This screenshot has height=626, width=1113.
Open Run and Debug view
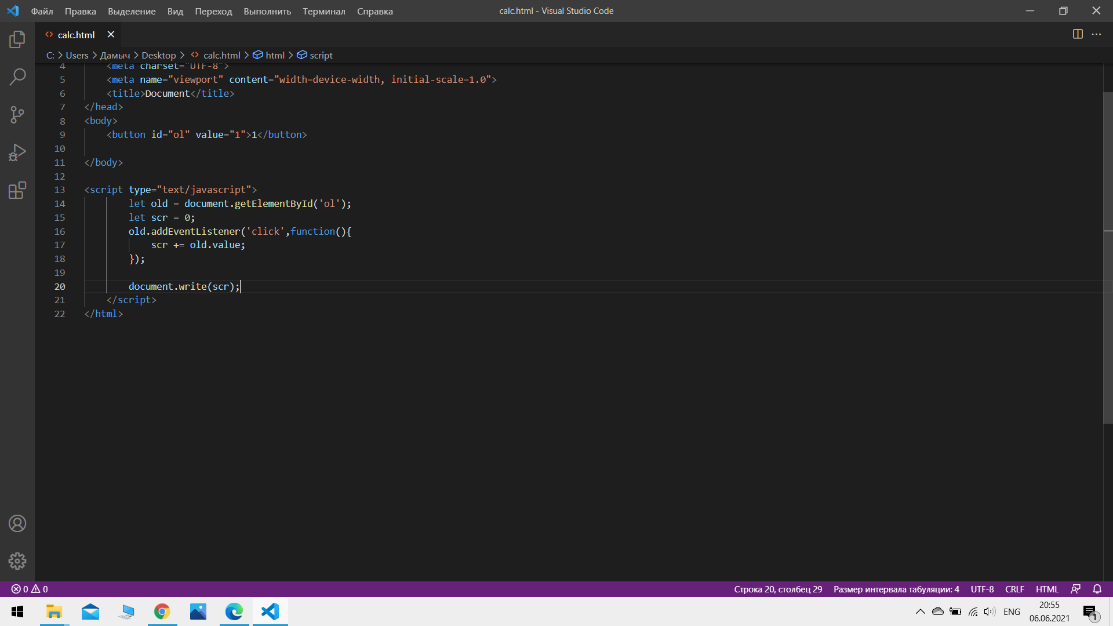pyautogui.click(x=17, y=152)
